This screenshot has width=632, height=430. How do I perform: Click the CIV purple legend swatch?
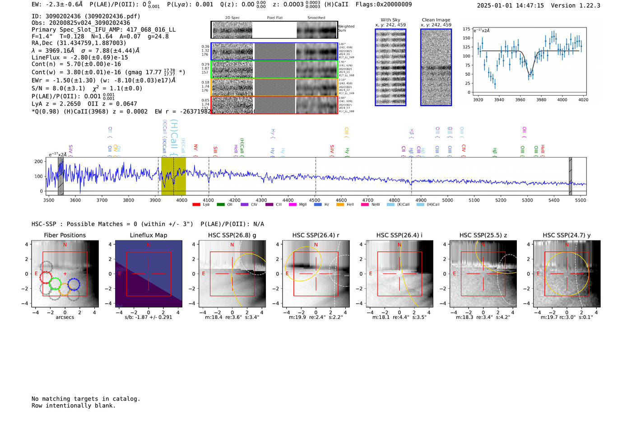tap(244, 204)
